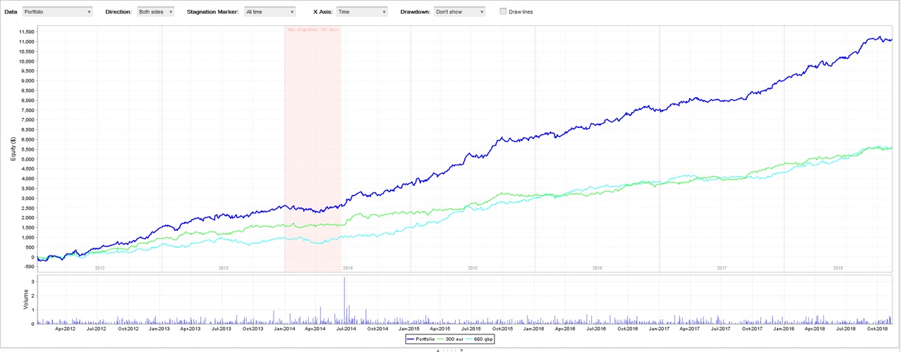Click the Equity ($) vertical axis title
The image size is (903, 352).
click(13, 147)
